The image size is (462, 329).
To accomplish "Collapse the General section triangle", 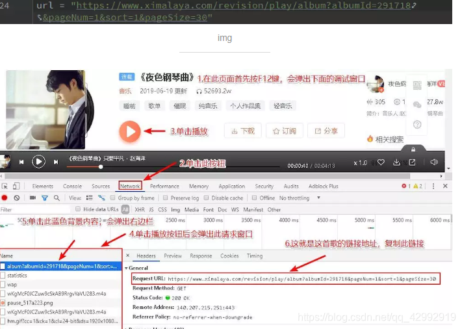I will [x=126, y=269].
